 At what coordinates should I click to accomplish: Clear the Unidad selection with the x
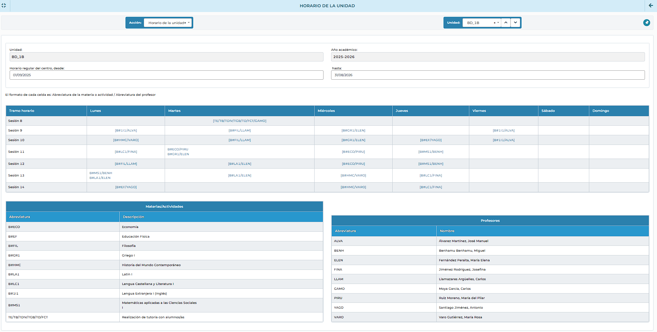click(x=494, y=23)
